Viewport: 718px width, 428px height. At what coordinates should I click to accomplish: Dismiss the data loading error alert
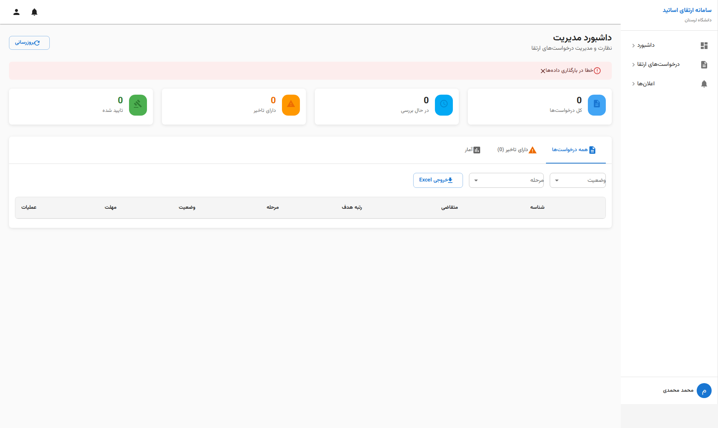tap(543, 71)
